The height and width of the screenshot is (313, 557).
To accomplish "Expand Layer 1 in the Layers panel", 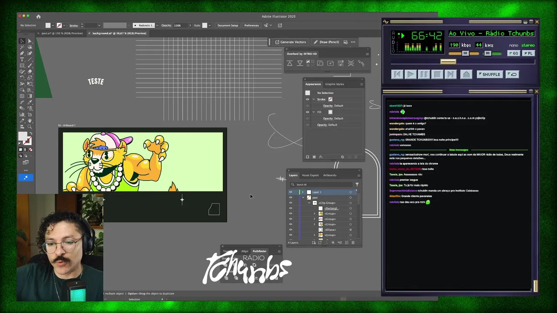I will [303, 192].
